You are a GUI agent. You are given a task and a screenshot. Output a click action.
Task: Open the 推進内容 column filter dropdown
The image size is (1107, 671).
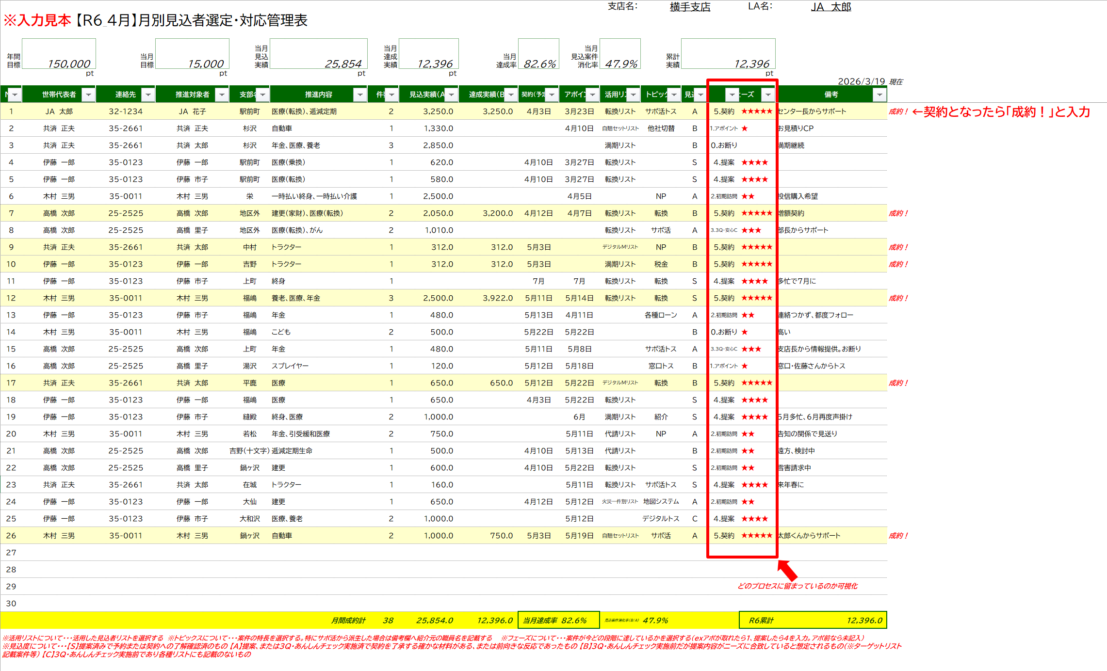[360, 95]
